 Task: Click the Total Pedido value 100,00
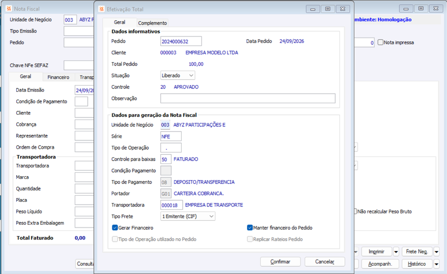click(x=196, y=64)
